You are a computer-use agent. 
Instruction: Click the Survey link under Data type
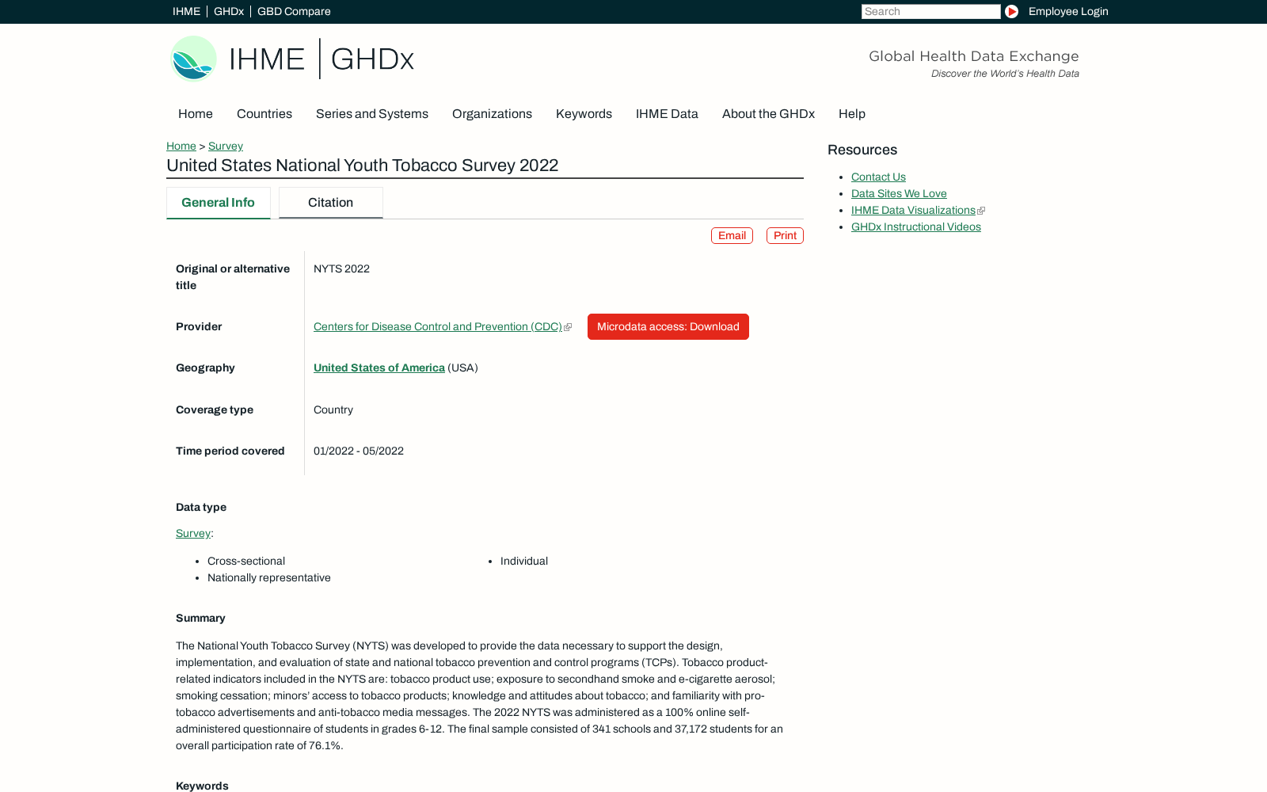pyautogui.click(x=193, y=533)
